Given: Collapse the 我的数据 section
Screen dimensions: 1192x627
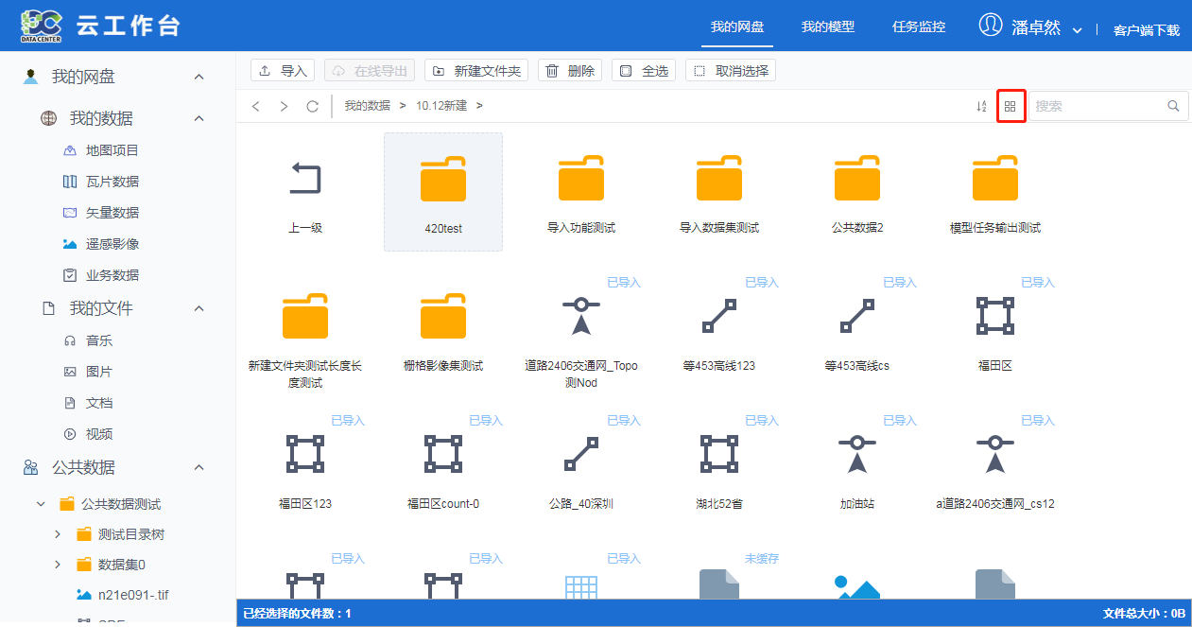Looking at the screenshot, I should [199, 118].
